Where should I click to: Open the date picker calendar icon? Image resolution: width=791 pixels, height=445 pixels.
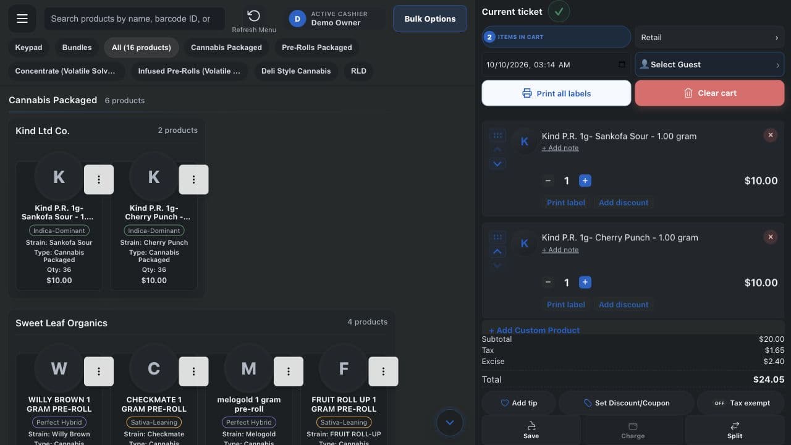click(622, 64)
